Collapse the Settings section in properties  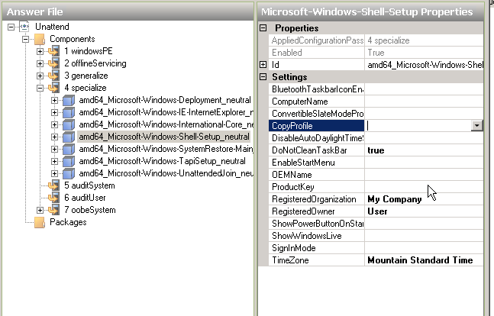click(264, 77)
